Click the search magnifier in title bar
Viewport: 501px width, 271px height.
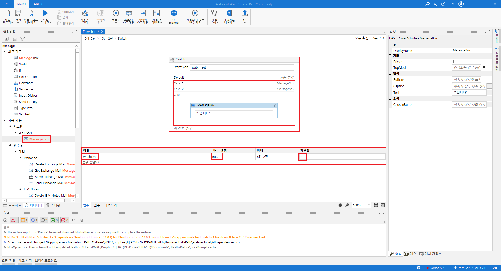pyautogui.click(x=427, y=4)
